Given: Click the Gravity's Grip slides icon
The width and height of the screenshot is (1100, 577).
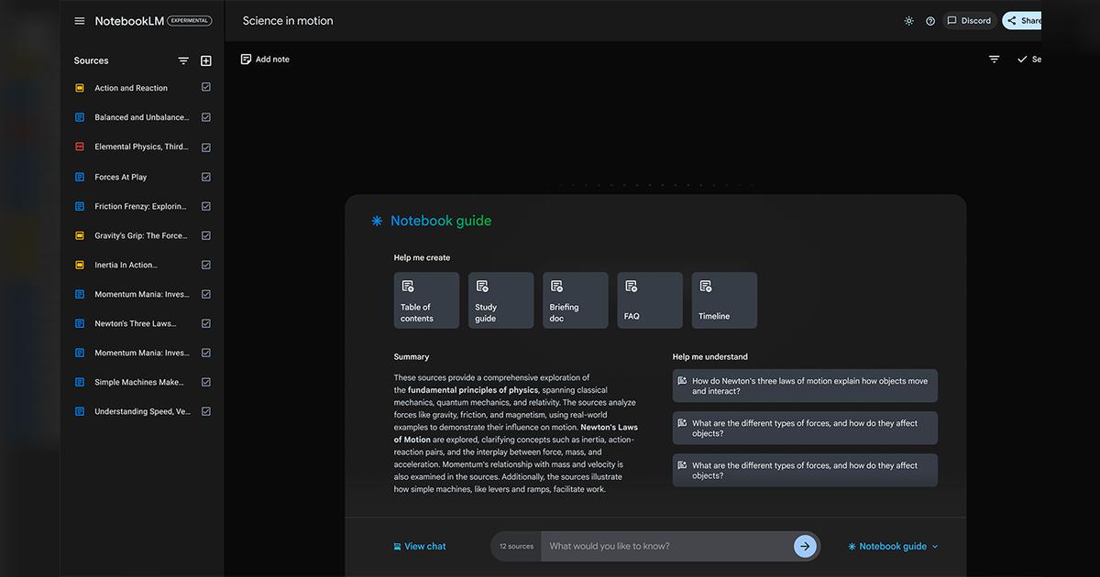Looking at the screenshot, I should click(80, 235).
